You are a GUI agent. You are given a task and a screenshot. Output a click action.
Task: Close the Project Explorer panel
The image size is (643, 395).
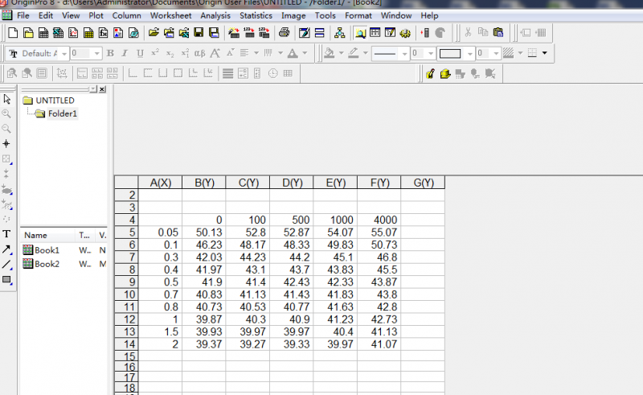[x=102, y=89]
